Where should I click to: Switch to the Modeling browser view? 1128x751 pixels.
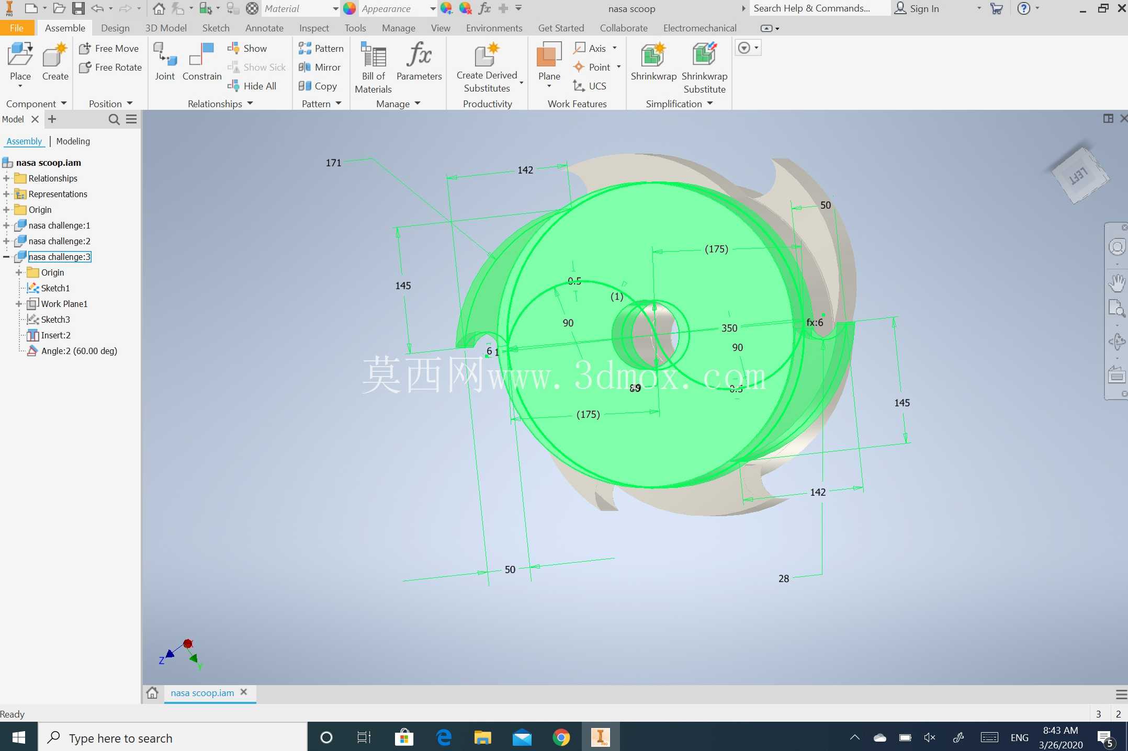coord(73,141)
